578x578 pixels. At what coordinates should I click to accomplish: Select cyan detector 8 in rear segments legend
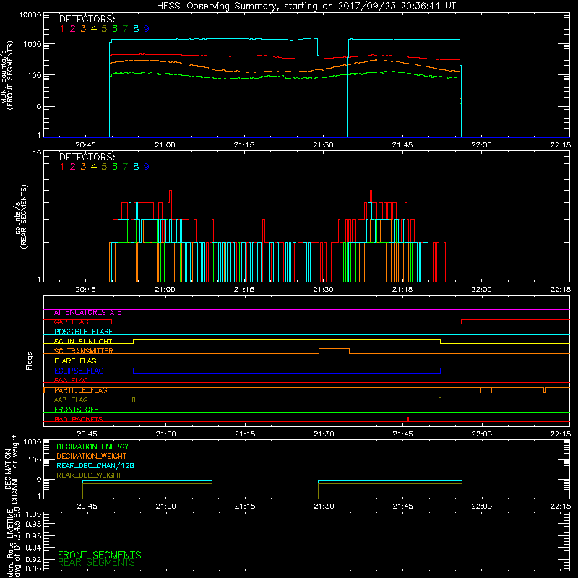(x=136, y=167)
